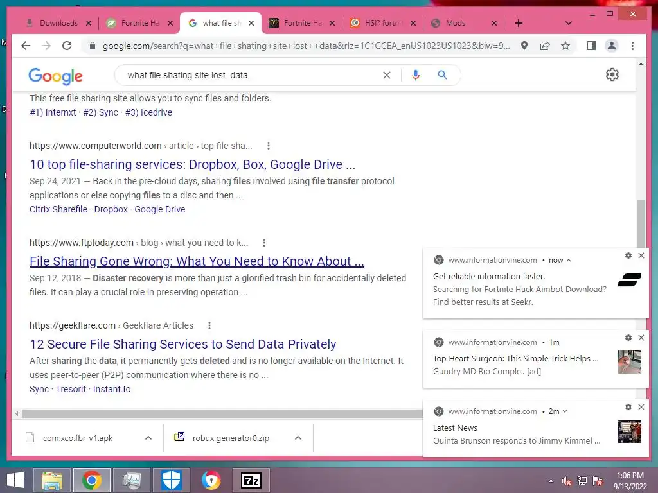Open com.xco.fbr-v1.apk downloaded file
This screenshot has height=493, width=658.
coord(78,438)
